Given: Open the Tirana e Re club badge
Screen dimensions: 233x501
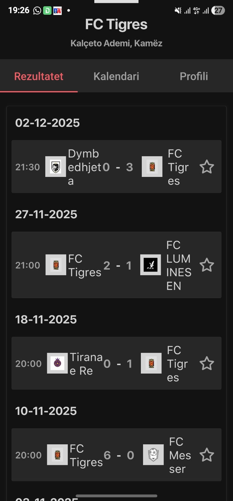Looking at the screenshot, I should coord(57,363).
